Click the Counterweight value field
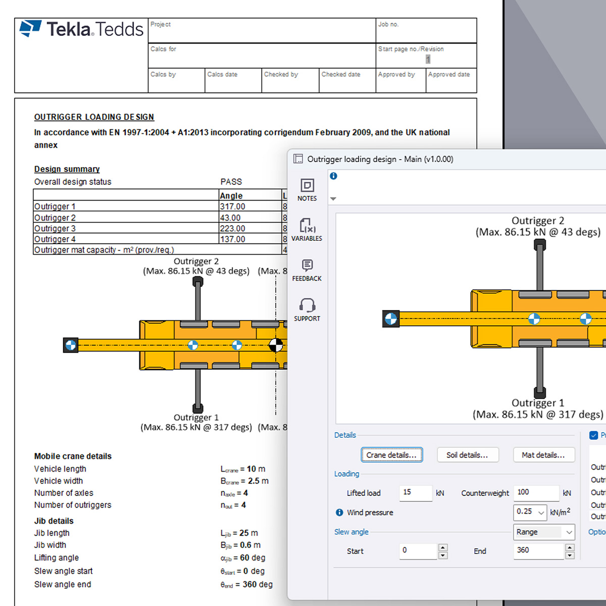This screenshot has height=606, width=606. pyautogui.click(x=535, y=492)
